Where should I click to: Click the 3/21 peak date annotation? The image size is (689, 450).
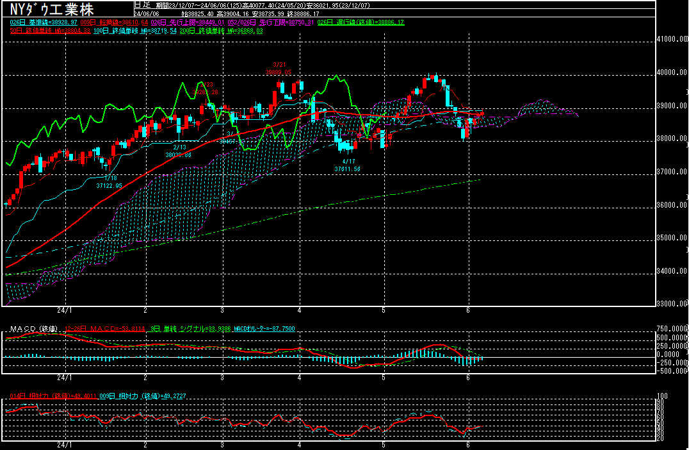click(x=279, y=65)
